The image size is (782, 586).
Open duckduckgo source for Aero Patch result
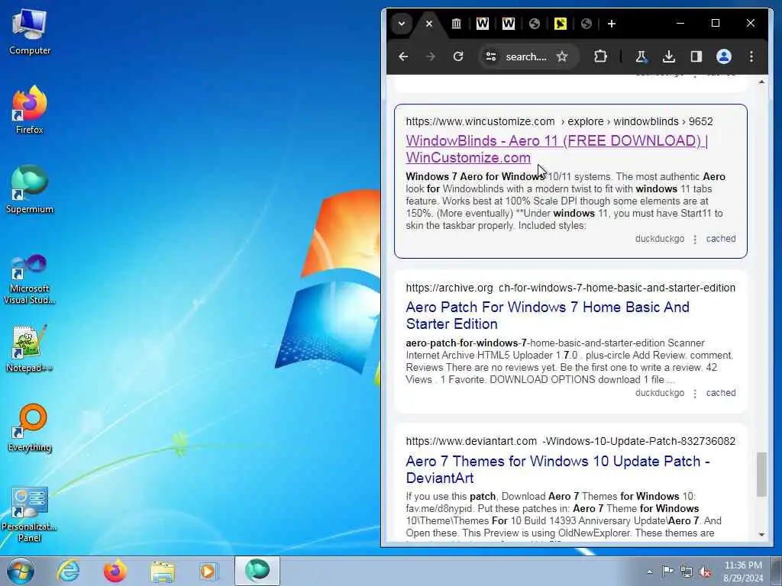tap(659, 393)
